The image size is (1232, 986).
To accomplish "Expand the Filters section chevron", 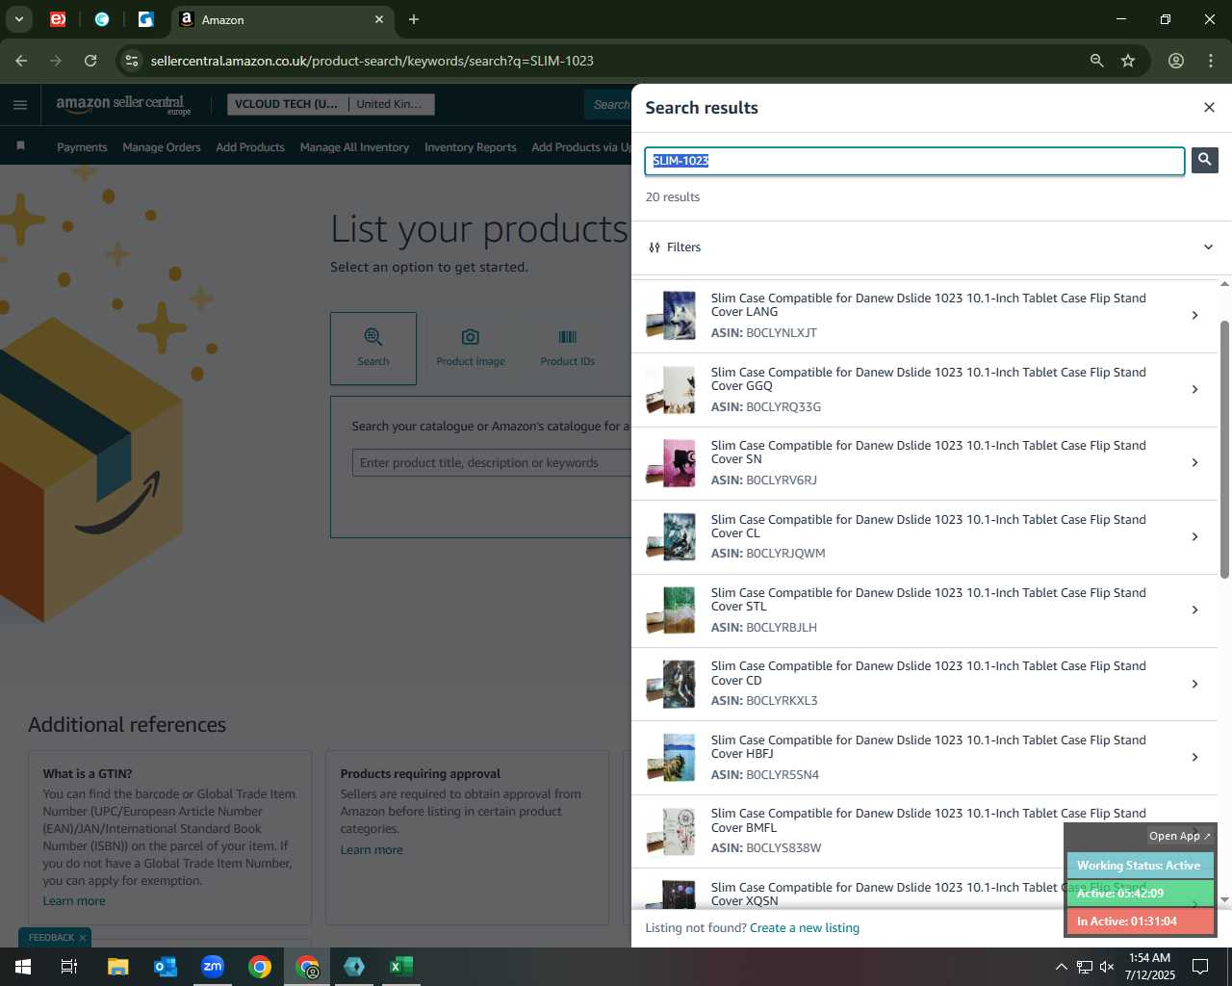I will [x=1208, y=247].
